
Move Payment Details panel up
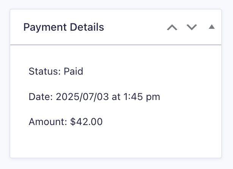pos(172,27)
